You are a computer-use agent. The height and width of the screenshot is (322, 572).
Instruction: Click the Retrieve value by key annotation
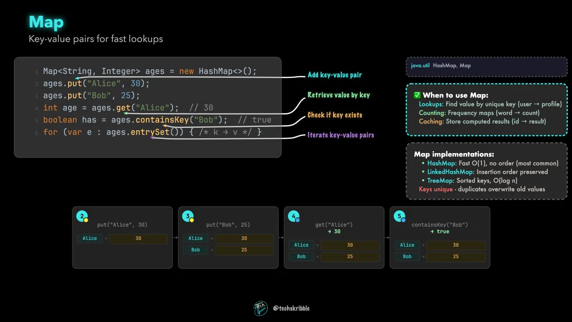pyautogui.click(x=338, y=95)
